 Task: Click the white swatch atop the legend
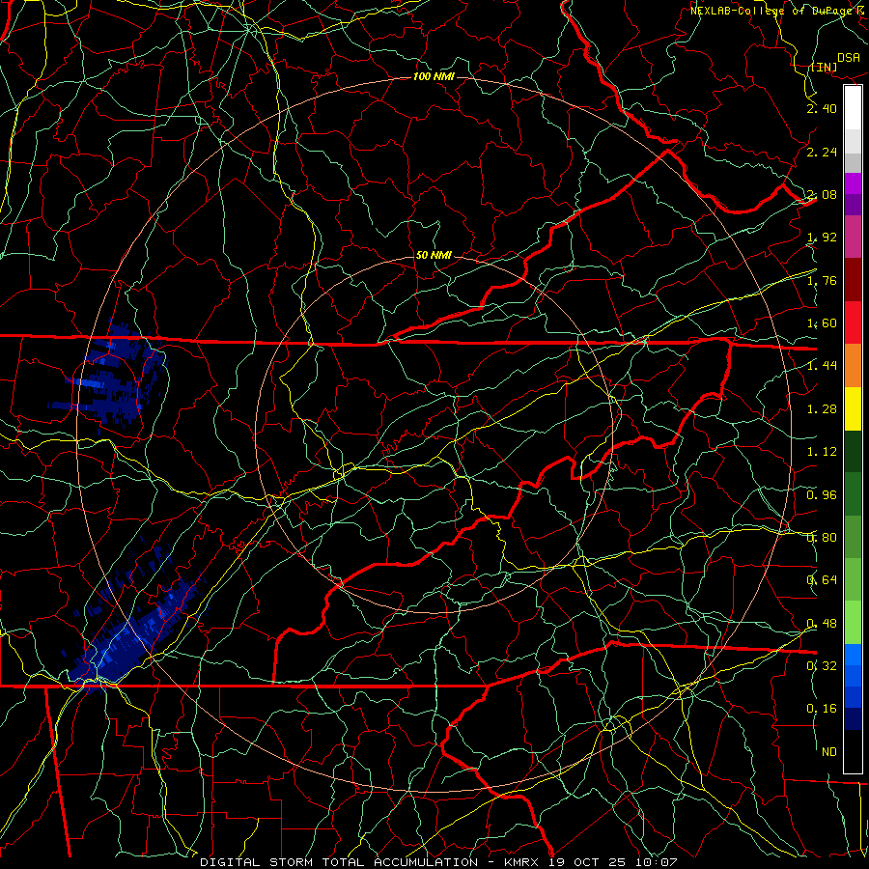pos(853,108)
